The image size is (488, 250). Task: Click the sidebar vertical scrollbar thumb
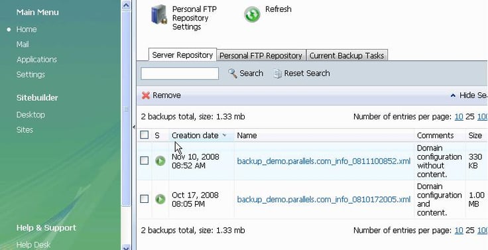[x=126, y=108]
